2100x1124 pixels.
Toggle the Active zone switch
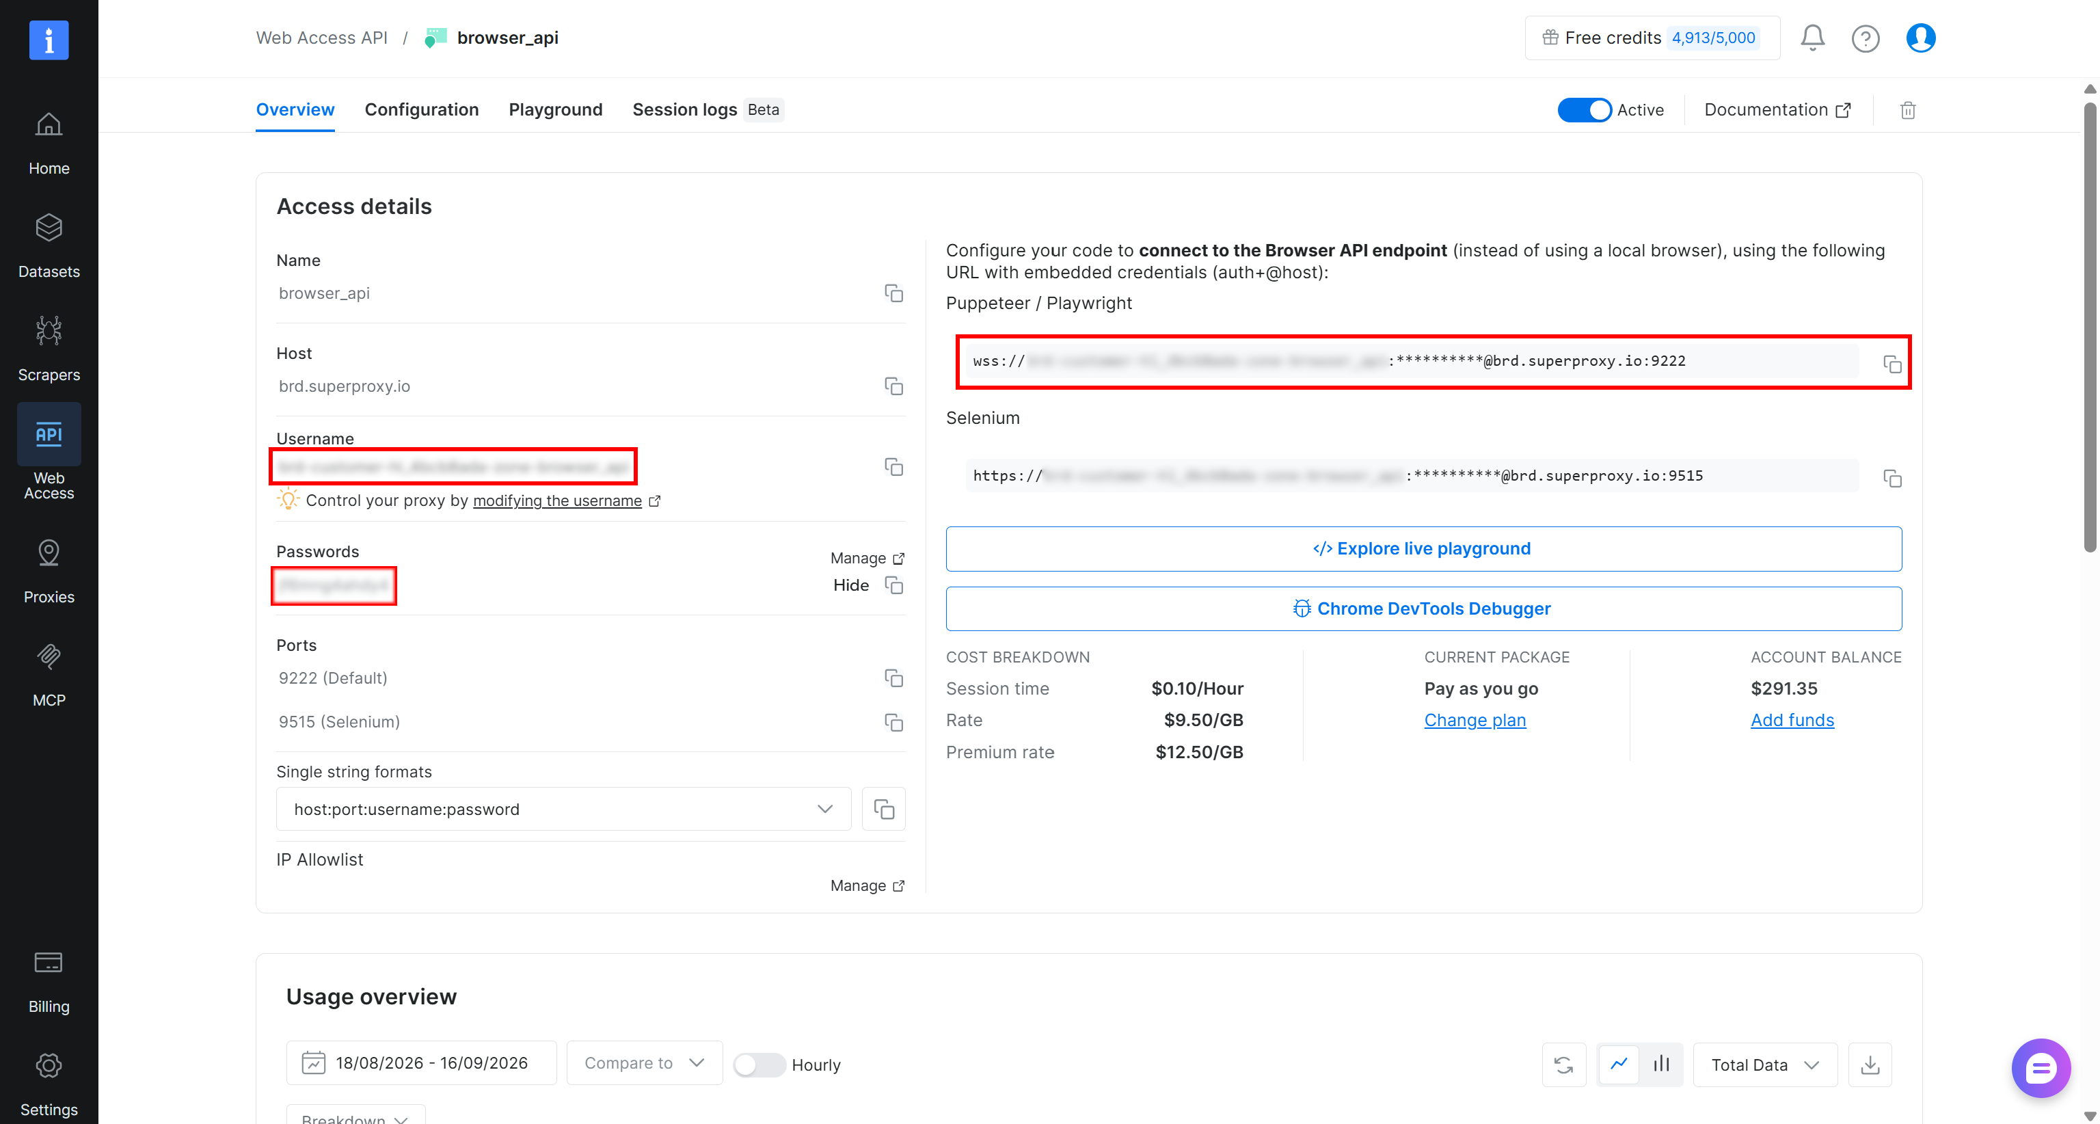tap(1584, 110)
